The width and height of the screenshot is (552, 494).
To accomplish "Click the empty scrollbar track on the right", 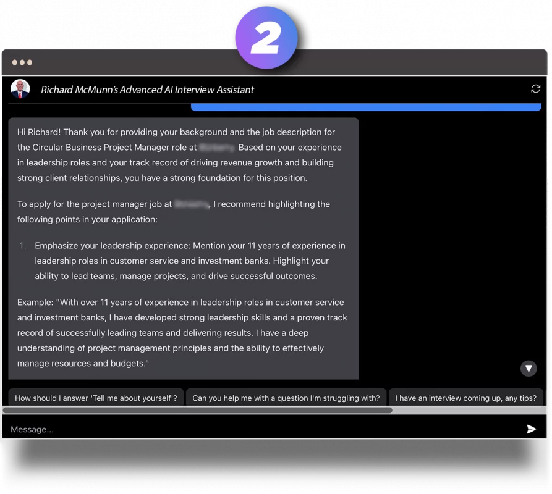I will pyautogui.click(x=469, y=410).
